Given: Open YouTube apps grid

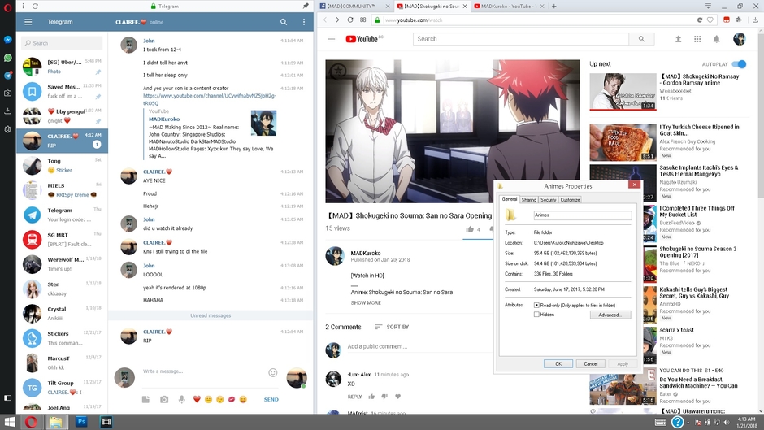Looking at the screenshot, I should coord(697,39).
